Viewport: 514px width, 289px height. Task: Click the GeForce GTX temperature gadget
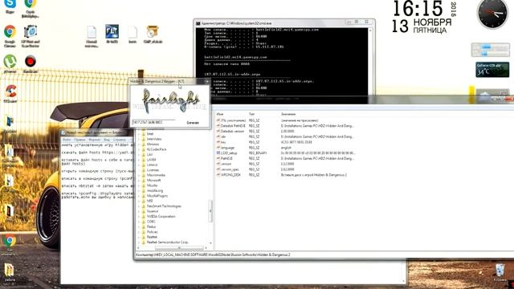[x=492, y=70]
